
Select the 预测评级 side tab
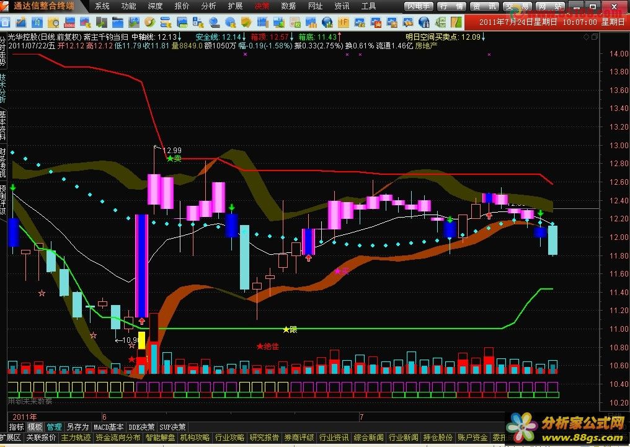pyautogui.click(x=3, y=200)
